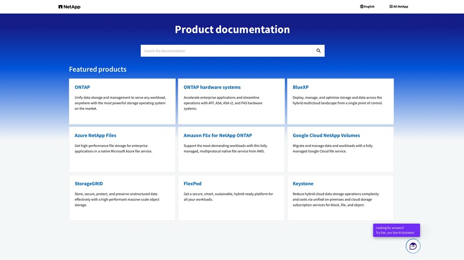
Task: Open the BlueXP documentation link
Action: click(301, 87)
